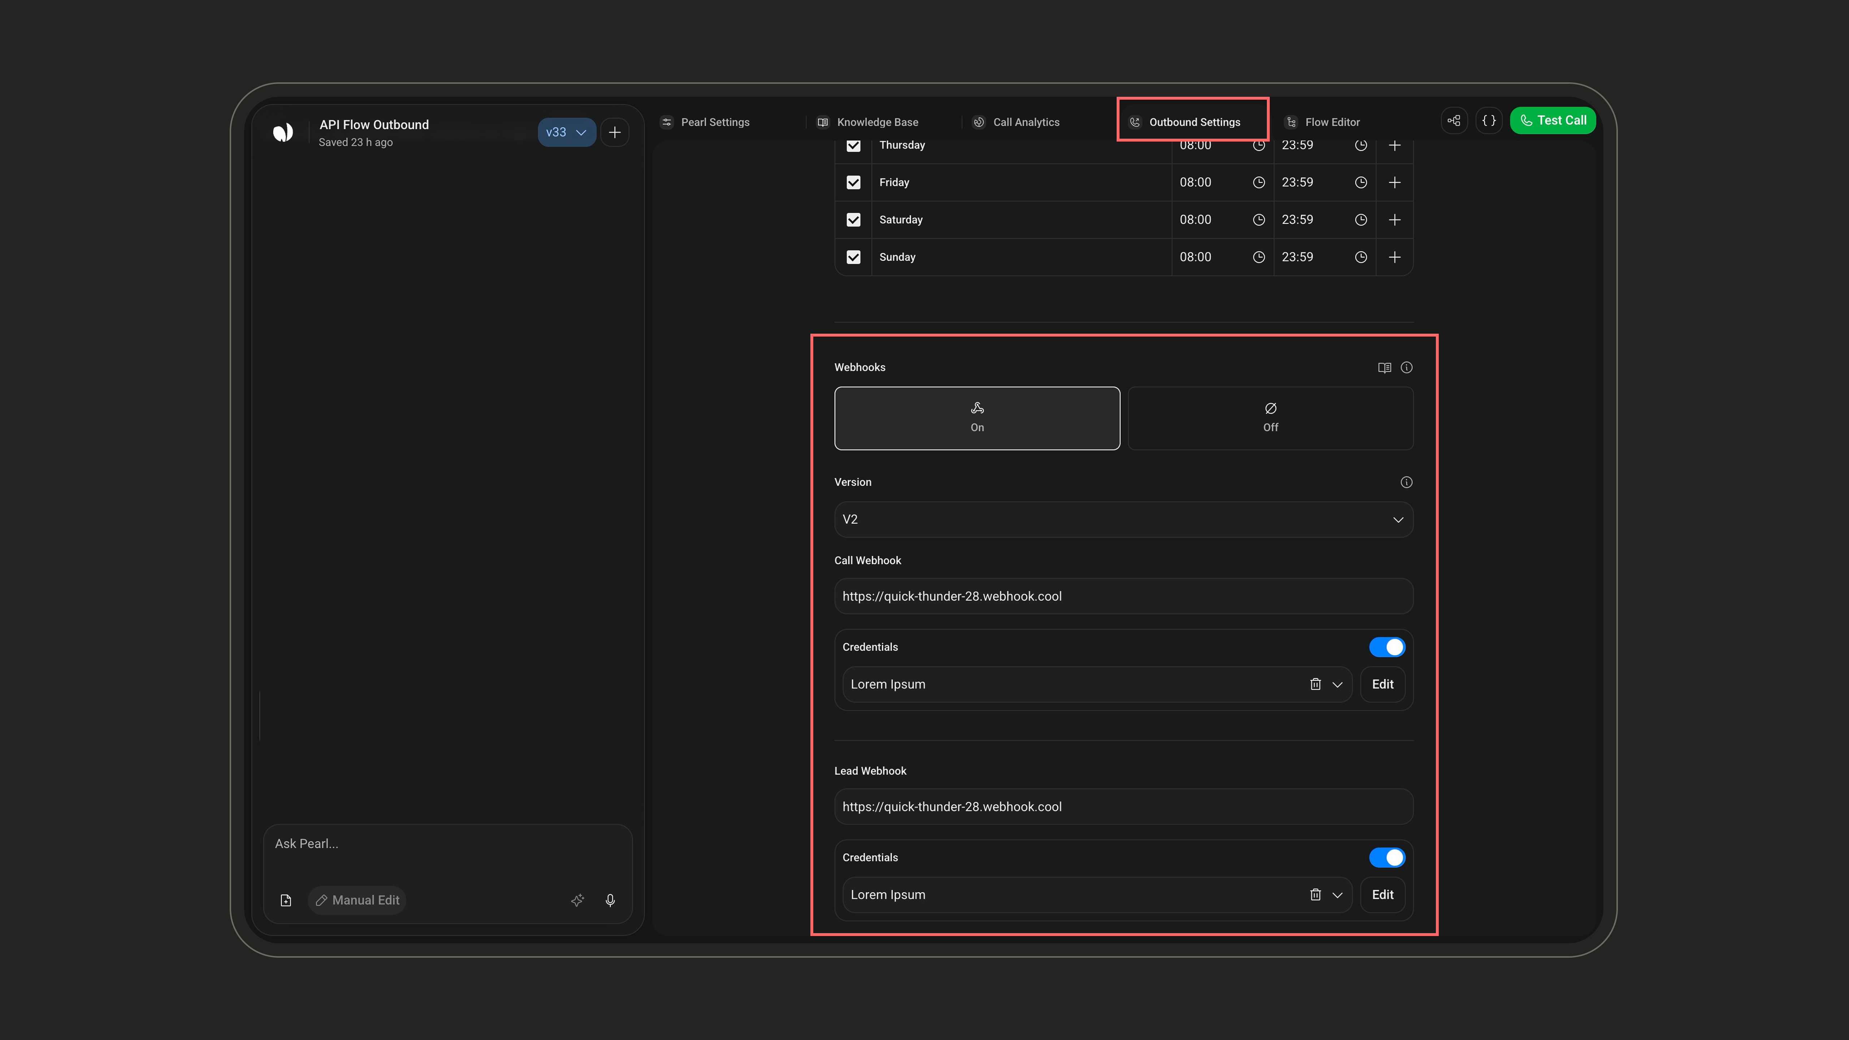
Task: Uncheck the Thursday checkbox
Action: [x=853, y=146]
